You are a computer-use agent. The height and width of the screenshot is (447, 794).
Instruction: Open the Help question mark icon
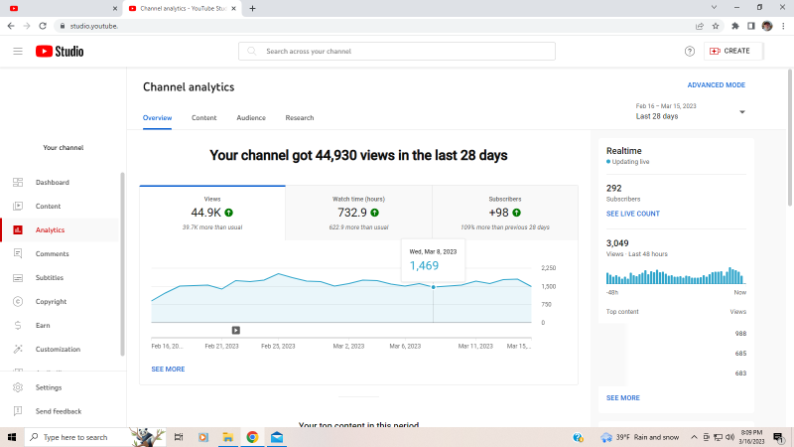point(690,51)
